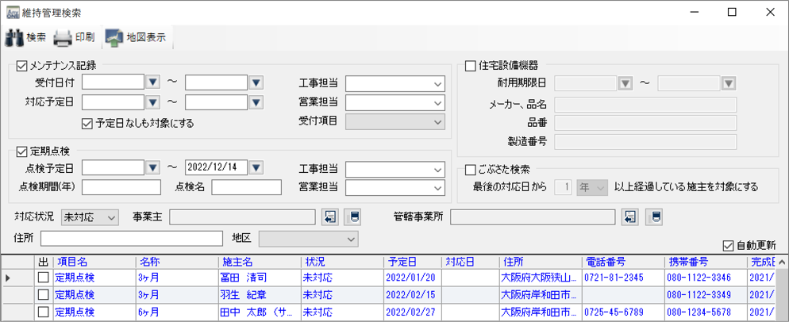This screenshot has height=322, width=789.
Task: Enable ごぶさた検索 checkbox
Action: (470, 170)
